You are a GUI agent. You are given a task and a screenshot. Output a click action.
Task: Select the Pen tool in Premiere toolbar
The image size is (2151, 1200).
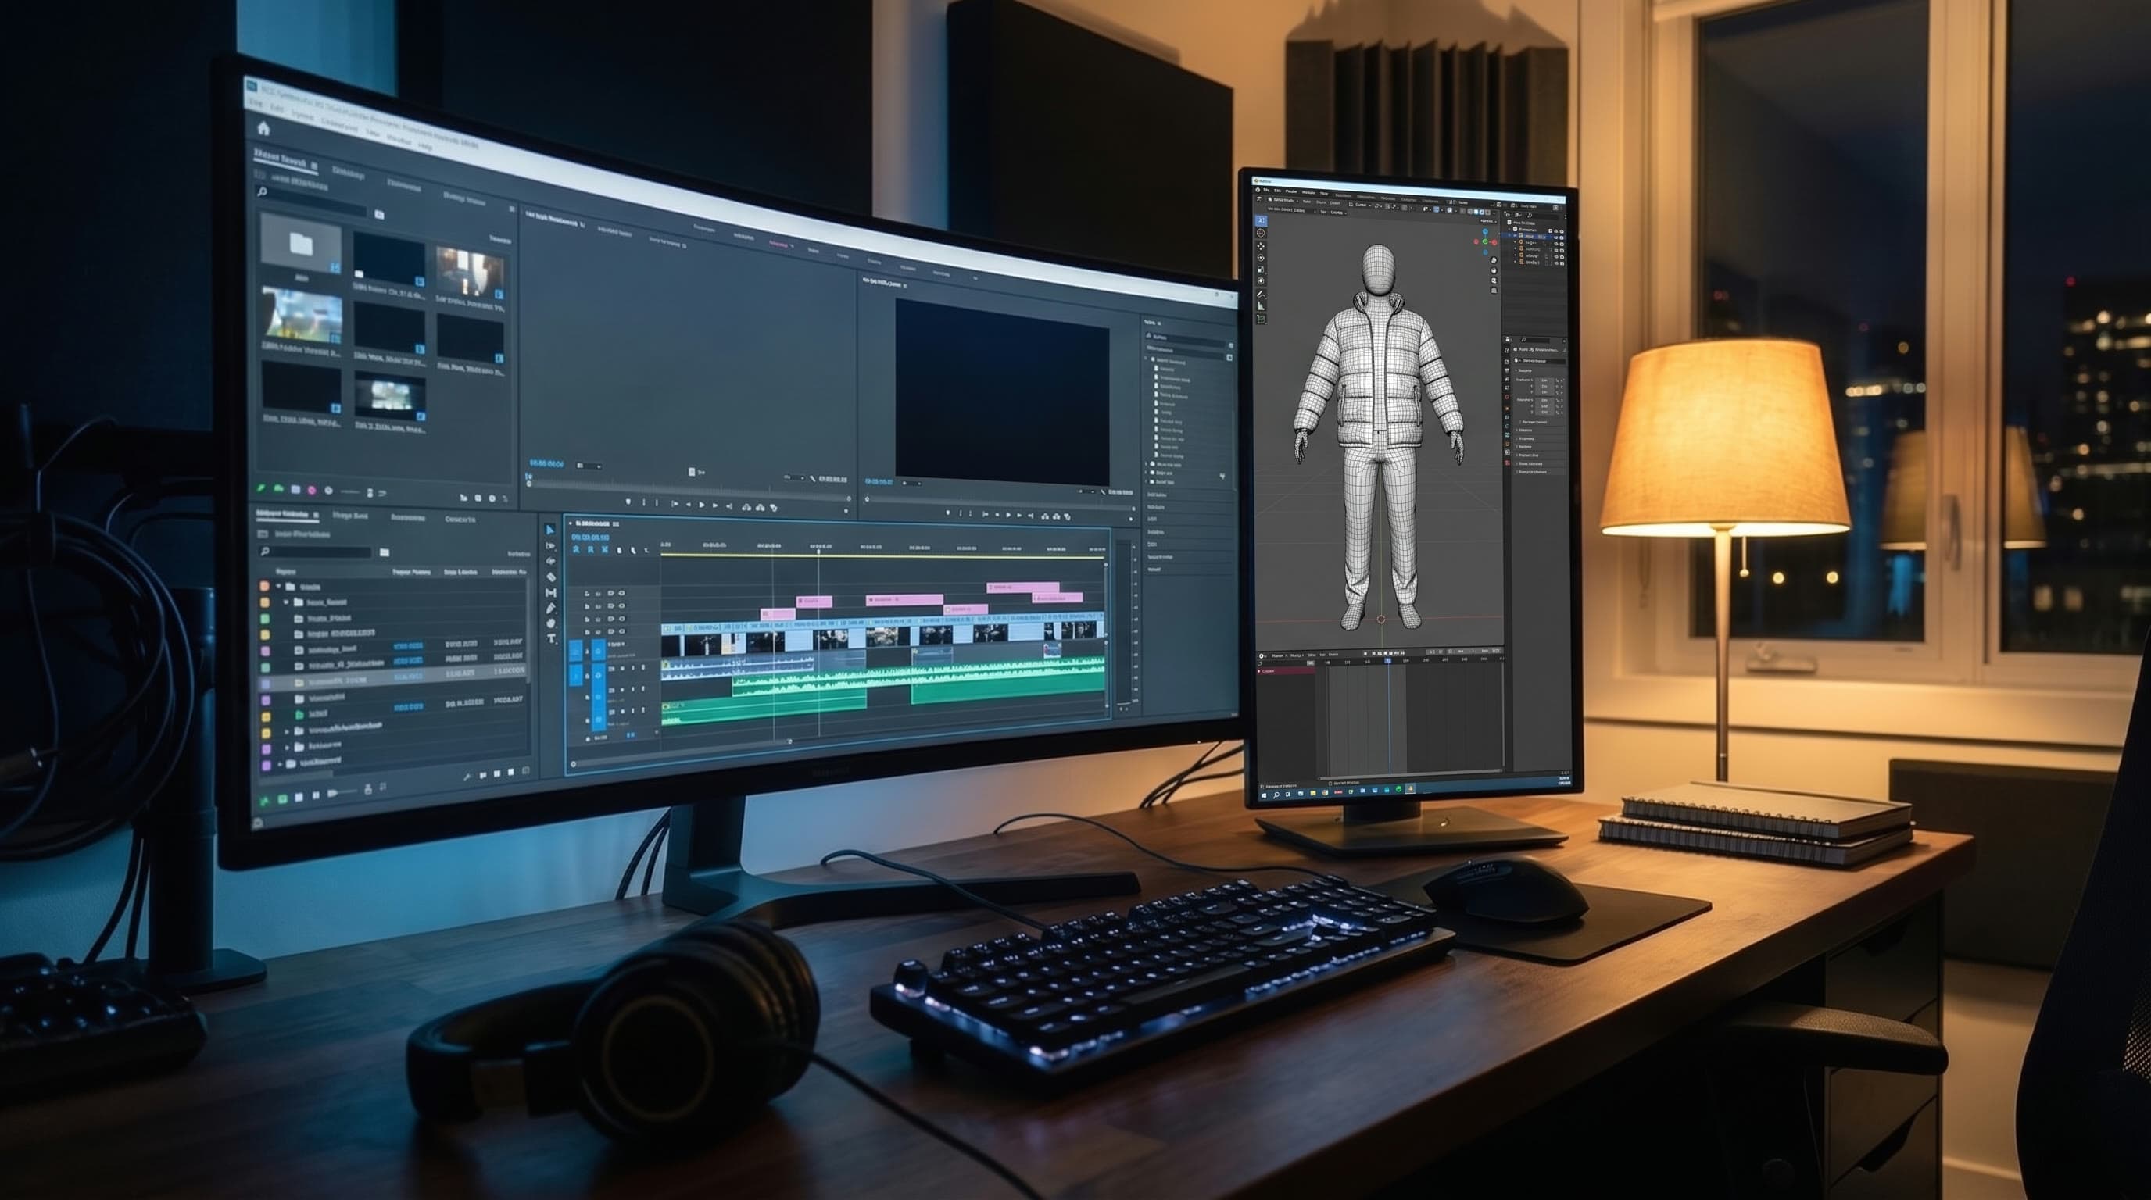pyautogui.click(x=551, y=609)
